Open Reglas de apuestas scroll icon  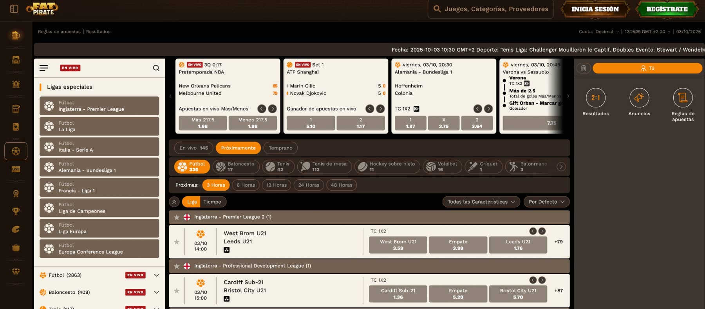pos(683,98)
